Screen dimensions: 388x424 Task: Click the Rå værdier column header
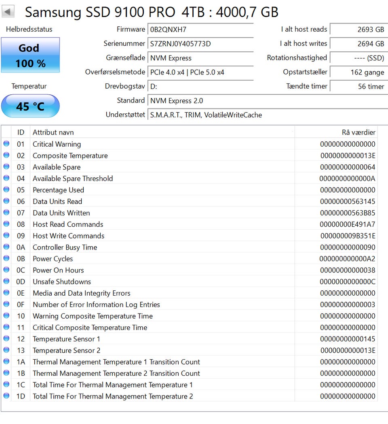(x=336, y=132)
